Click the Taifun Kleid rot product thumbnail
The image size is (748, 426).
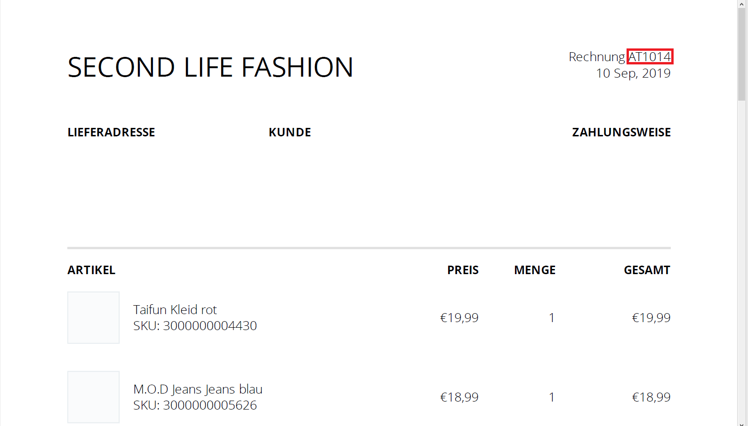tap(93, 317)
